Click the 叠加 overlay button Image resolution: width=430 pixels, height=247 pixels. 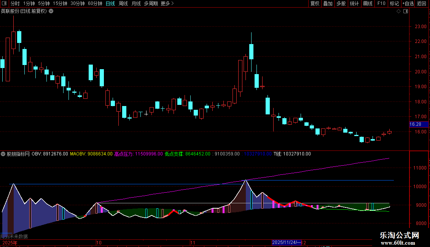328,3
